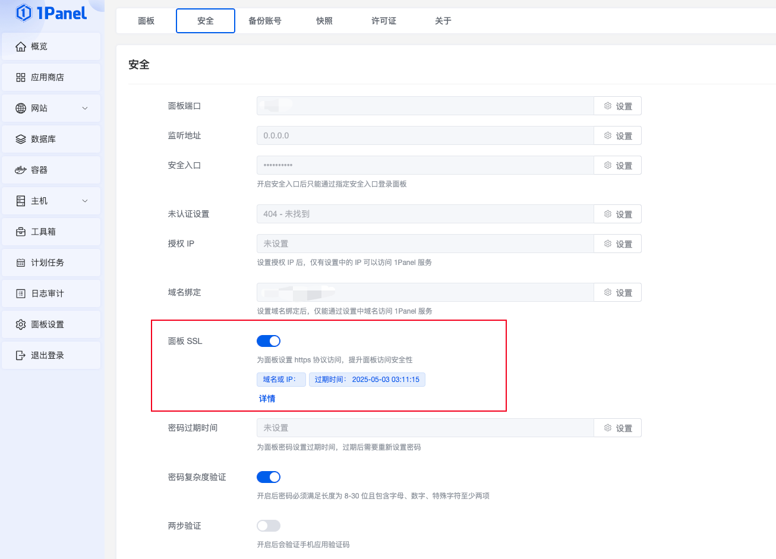Click the 退出登录 logout icon
This screenshot has height=559, width=776.
[21, 355]
